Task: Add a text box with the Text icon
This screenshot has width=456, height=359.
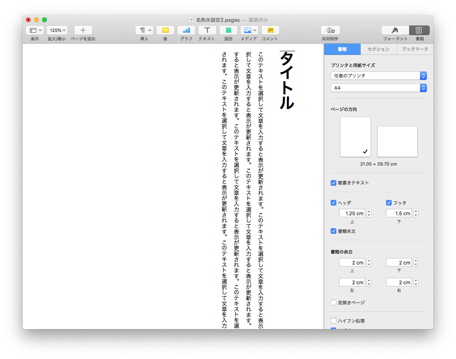Action: 207,30
